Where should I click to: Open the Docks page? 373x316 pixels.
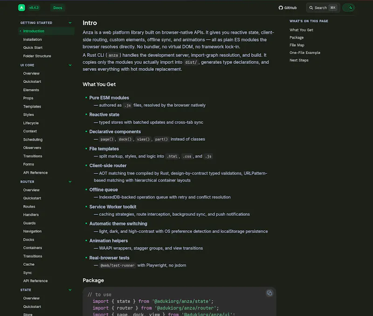tap(28, 240)
